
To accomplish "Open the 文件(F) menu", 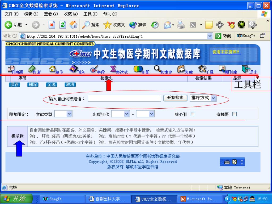I will [x=11, y=14].
